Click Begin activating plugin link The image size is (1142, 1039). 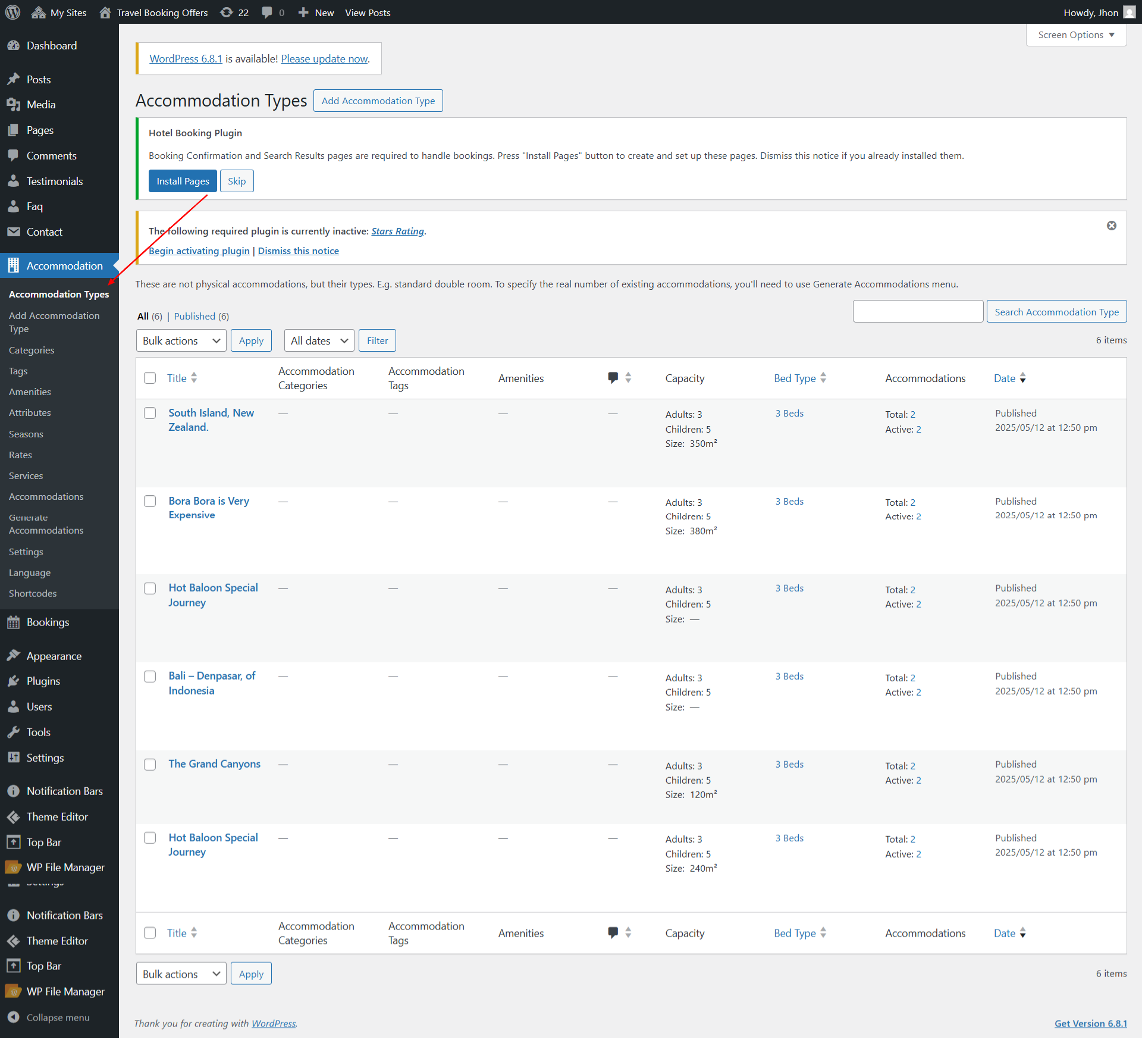coord(199,251)
